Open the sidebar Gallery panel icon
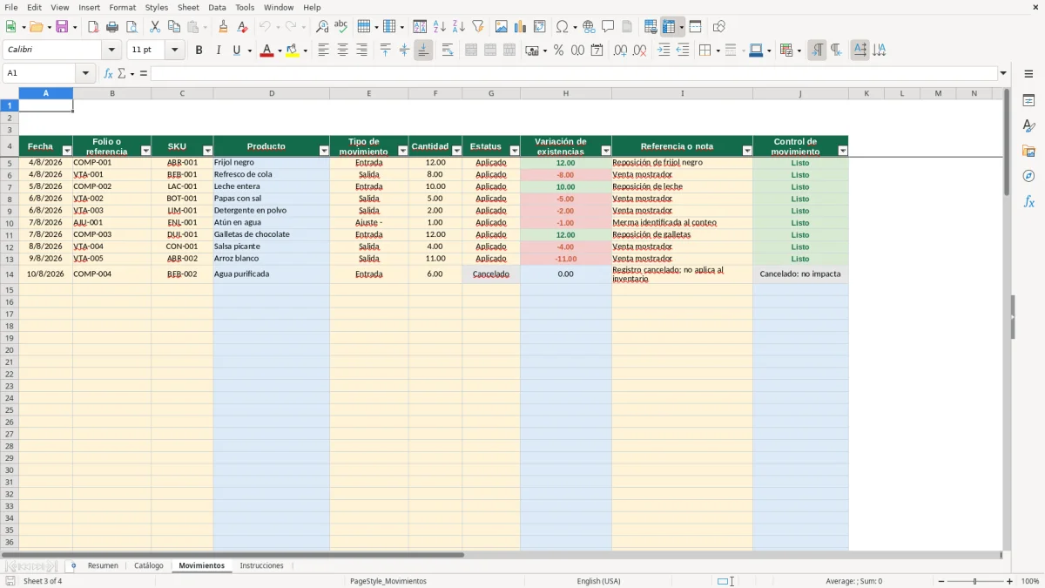 click(1028, 152)
